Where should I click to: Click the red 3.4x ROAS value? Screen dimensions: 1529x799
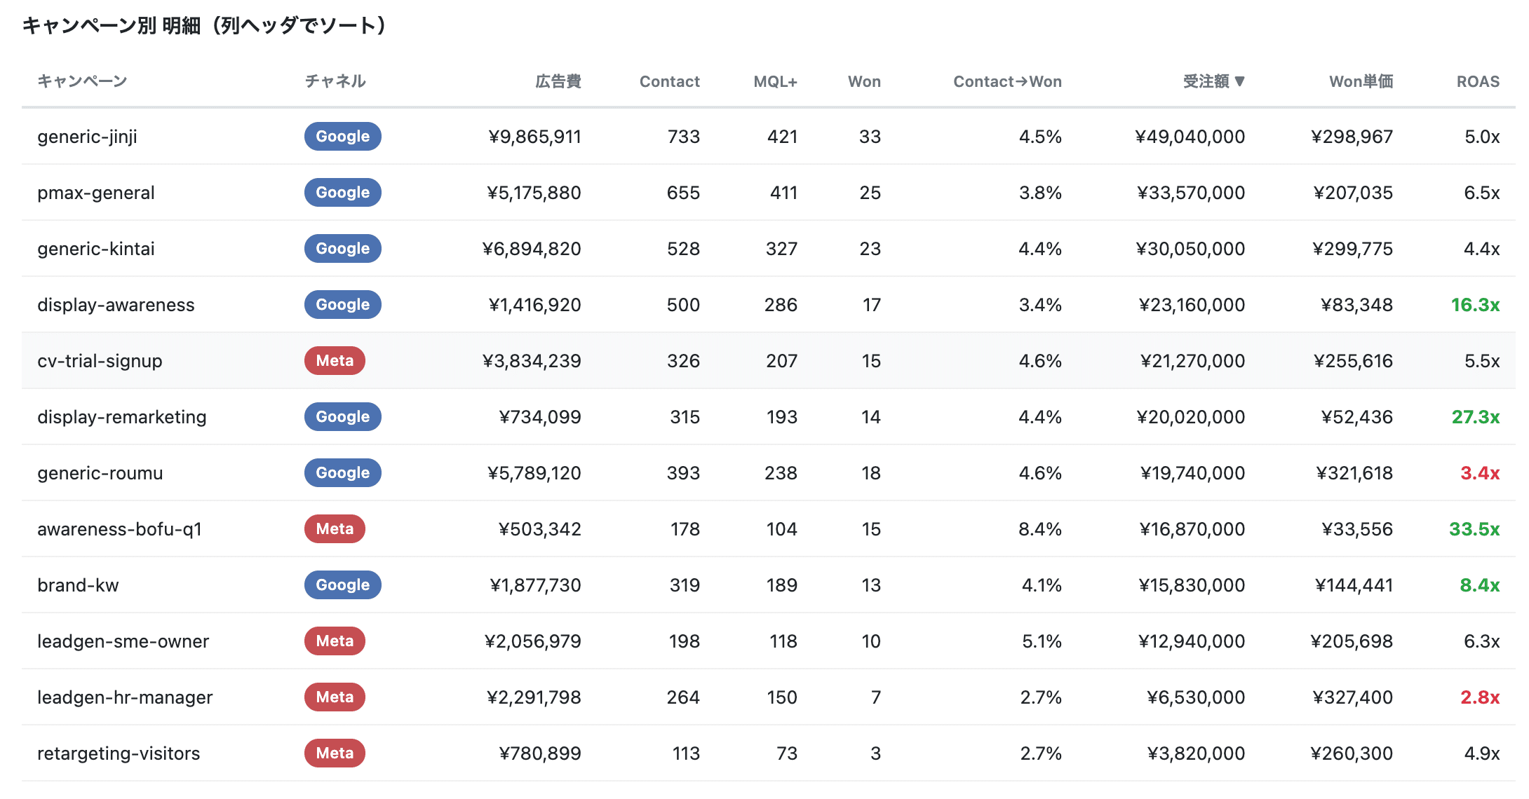click(x=1480, y=473)
